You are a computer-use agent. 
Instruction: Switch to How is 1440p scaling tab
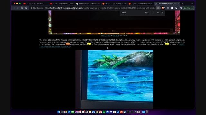click(x=114, y=4)
